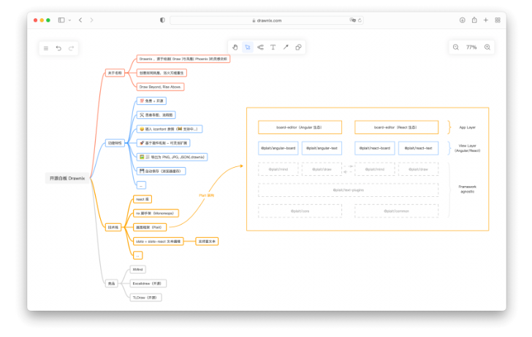Screen dimensions: 532x337
Task: Select the PNG, JPG, JSON export node
Action: (x=172, y=157)
